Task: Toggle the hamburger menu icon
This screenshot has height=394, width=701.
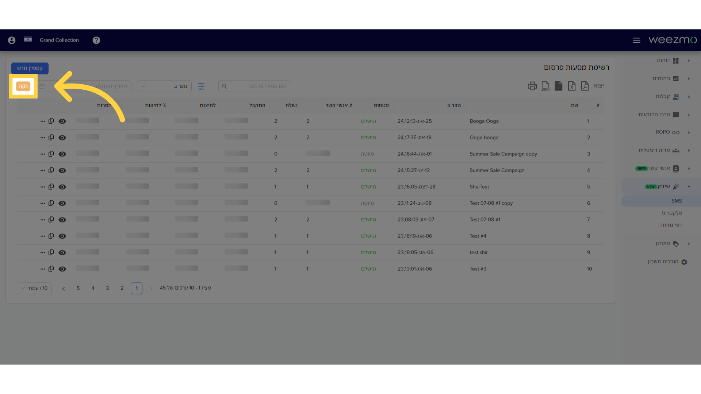Action: pos(637,40)
